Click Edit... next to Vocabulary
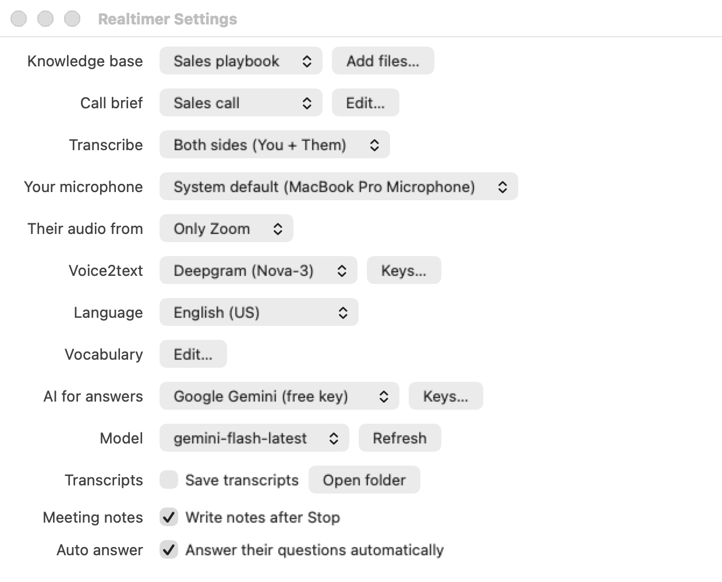Screen dimensions: 722x582 click(x=193, y=354)
